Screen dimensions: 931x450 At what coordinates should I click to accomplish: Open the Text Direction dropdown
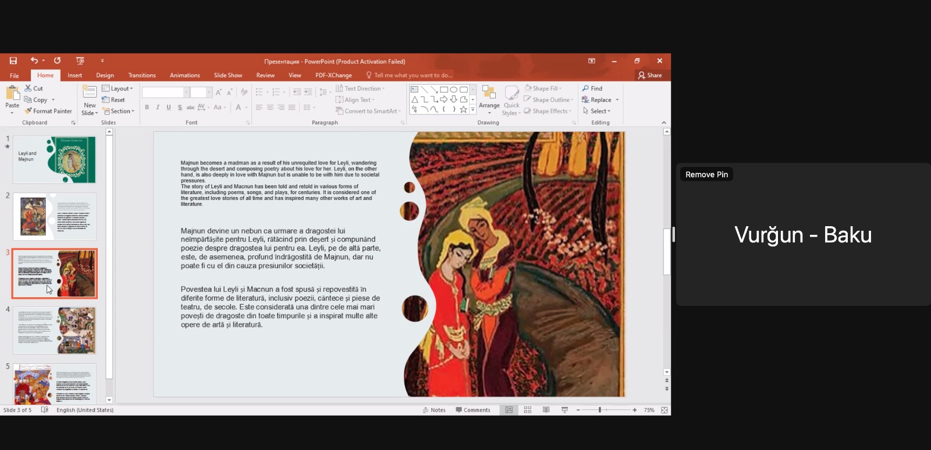(x=360, y=88)
